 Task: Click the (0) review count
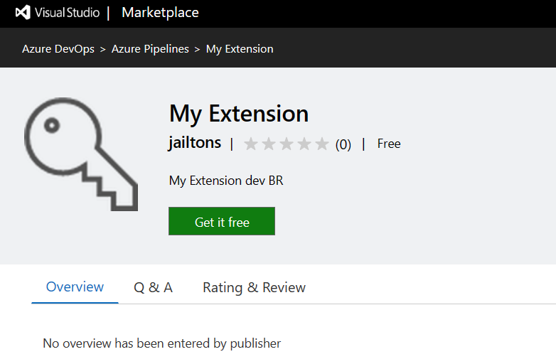pos(343,144)
